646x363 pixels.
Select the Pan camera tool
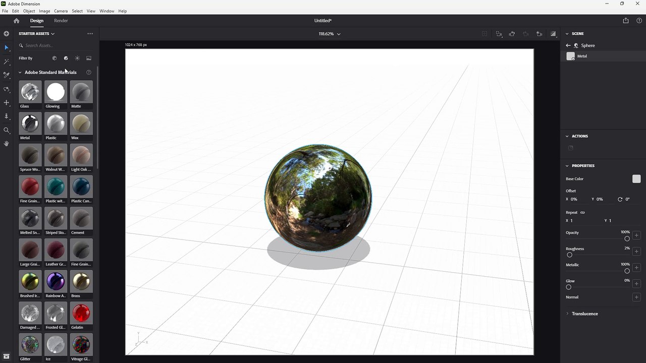pos(7,103)
